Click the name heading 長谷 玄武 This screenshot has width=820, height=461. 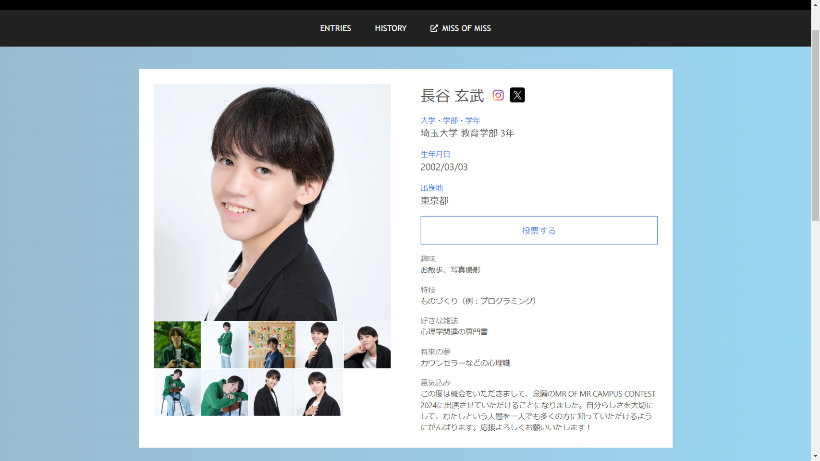[x=452, y=96]
